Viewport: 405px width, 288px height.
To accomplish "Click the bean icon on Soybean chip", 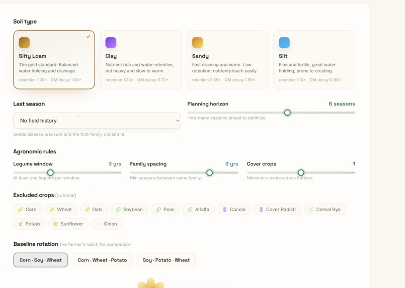I will pyautogui.click(x=118, y=210).
